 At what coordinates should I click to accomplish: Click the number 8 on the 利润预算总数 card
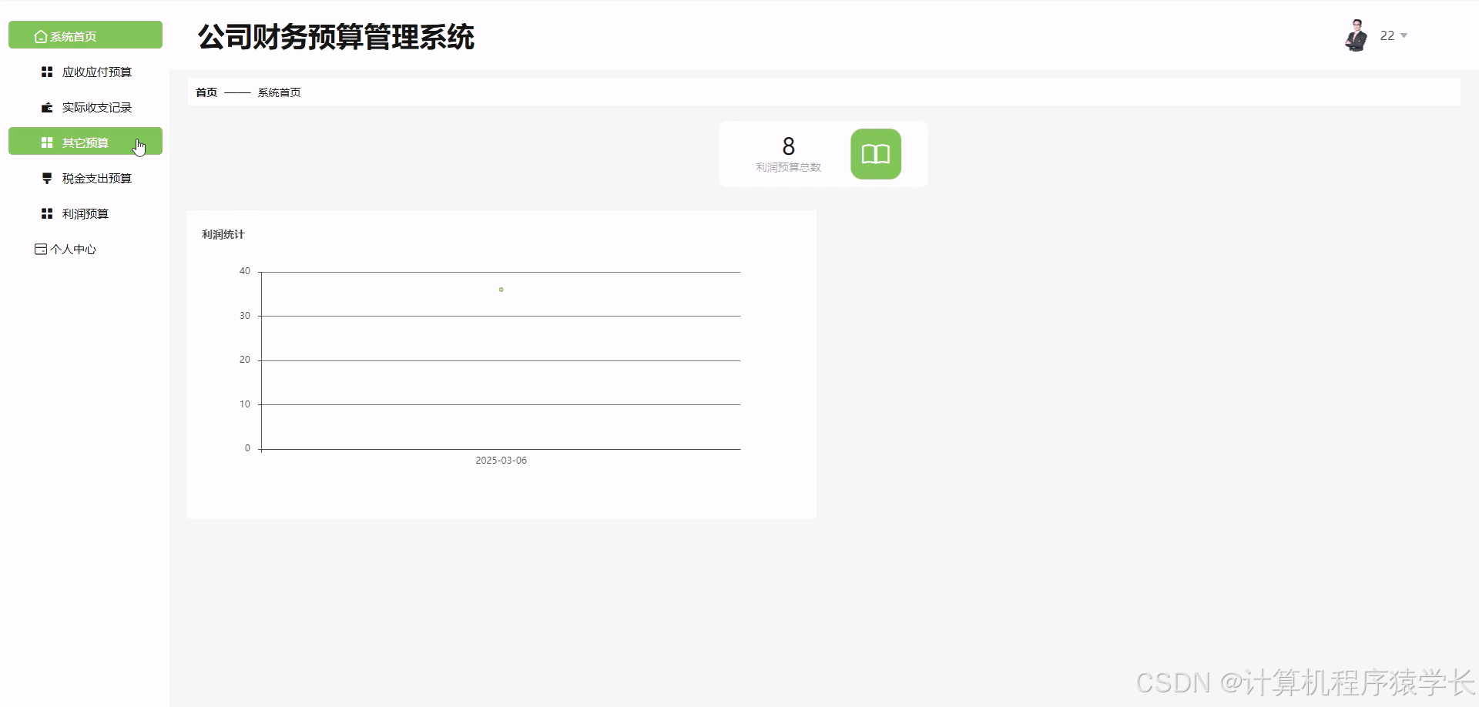pyautogui.click(x=788, y=145)
